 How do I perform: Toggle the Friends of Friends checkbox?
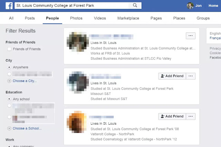[x=9, y=49]
